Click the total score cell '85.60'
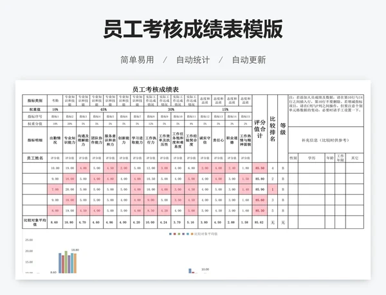This screenshot has width=386, height=295. [x=260, y=200]
